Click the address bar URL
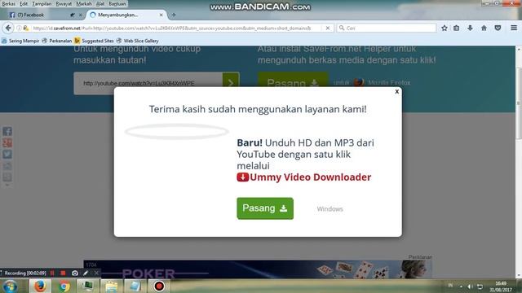The height and width of the screenshot is (293, 522). click(172, 28)
